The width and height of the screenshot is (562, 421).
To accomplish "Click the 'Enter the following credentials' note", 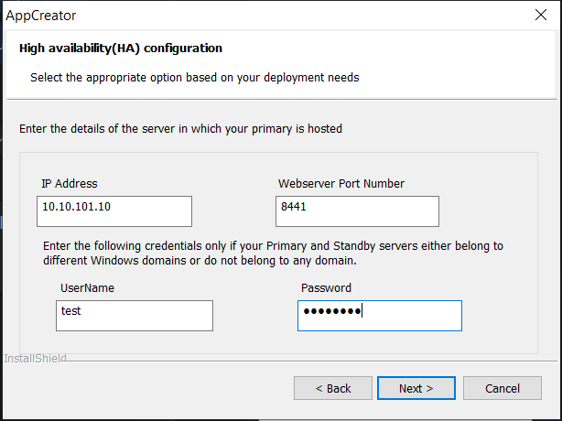I will click(x=273, y=253).
